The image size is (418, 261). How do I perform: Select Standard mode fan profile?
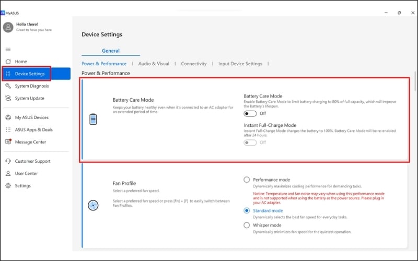(247, 210)
